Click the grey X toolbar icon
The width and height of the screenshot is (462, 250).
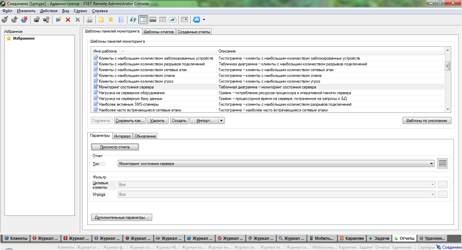pos(78,20)
